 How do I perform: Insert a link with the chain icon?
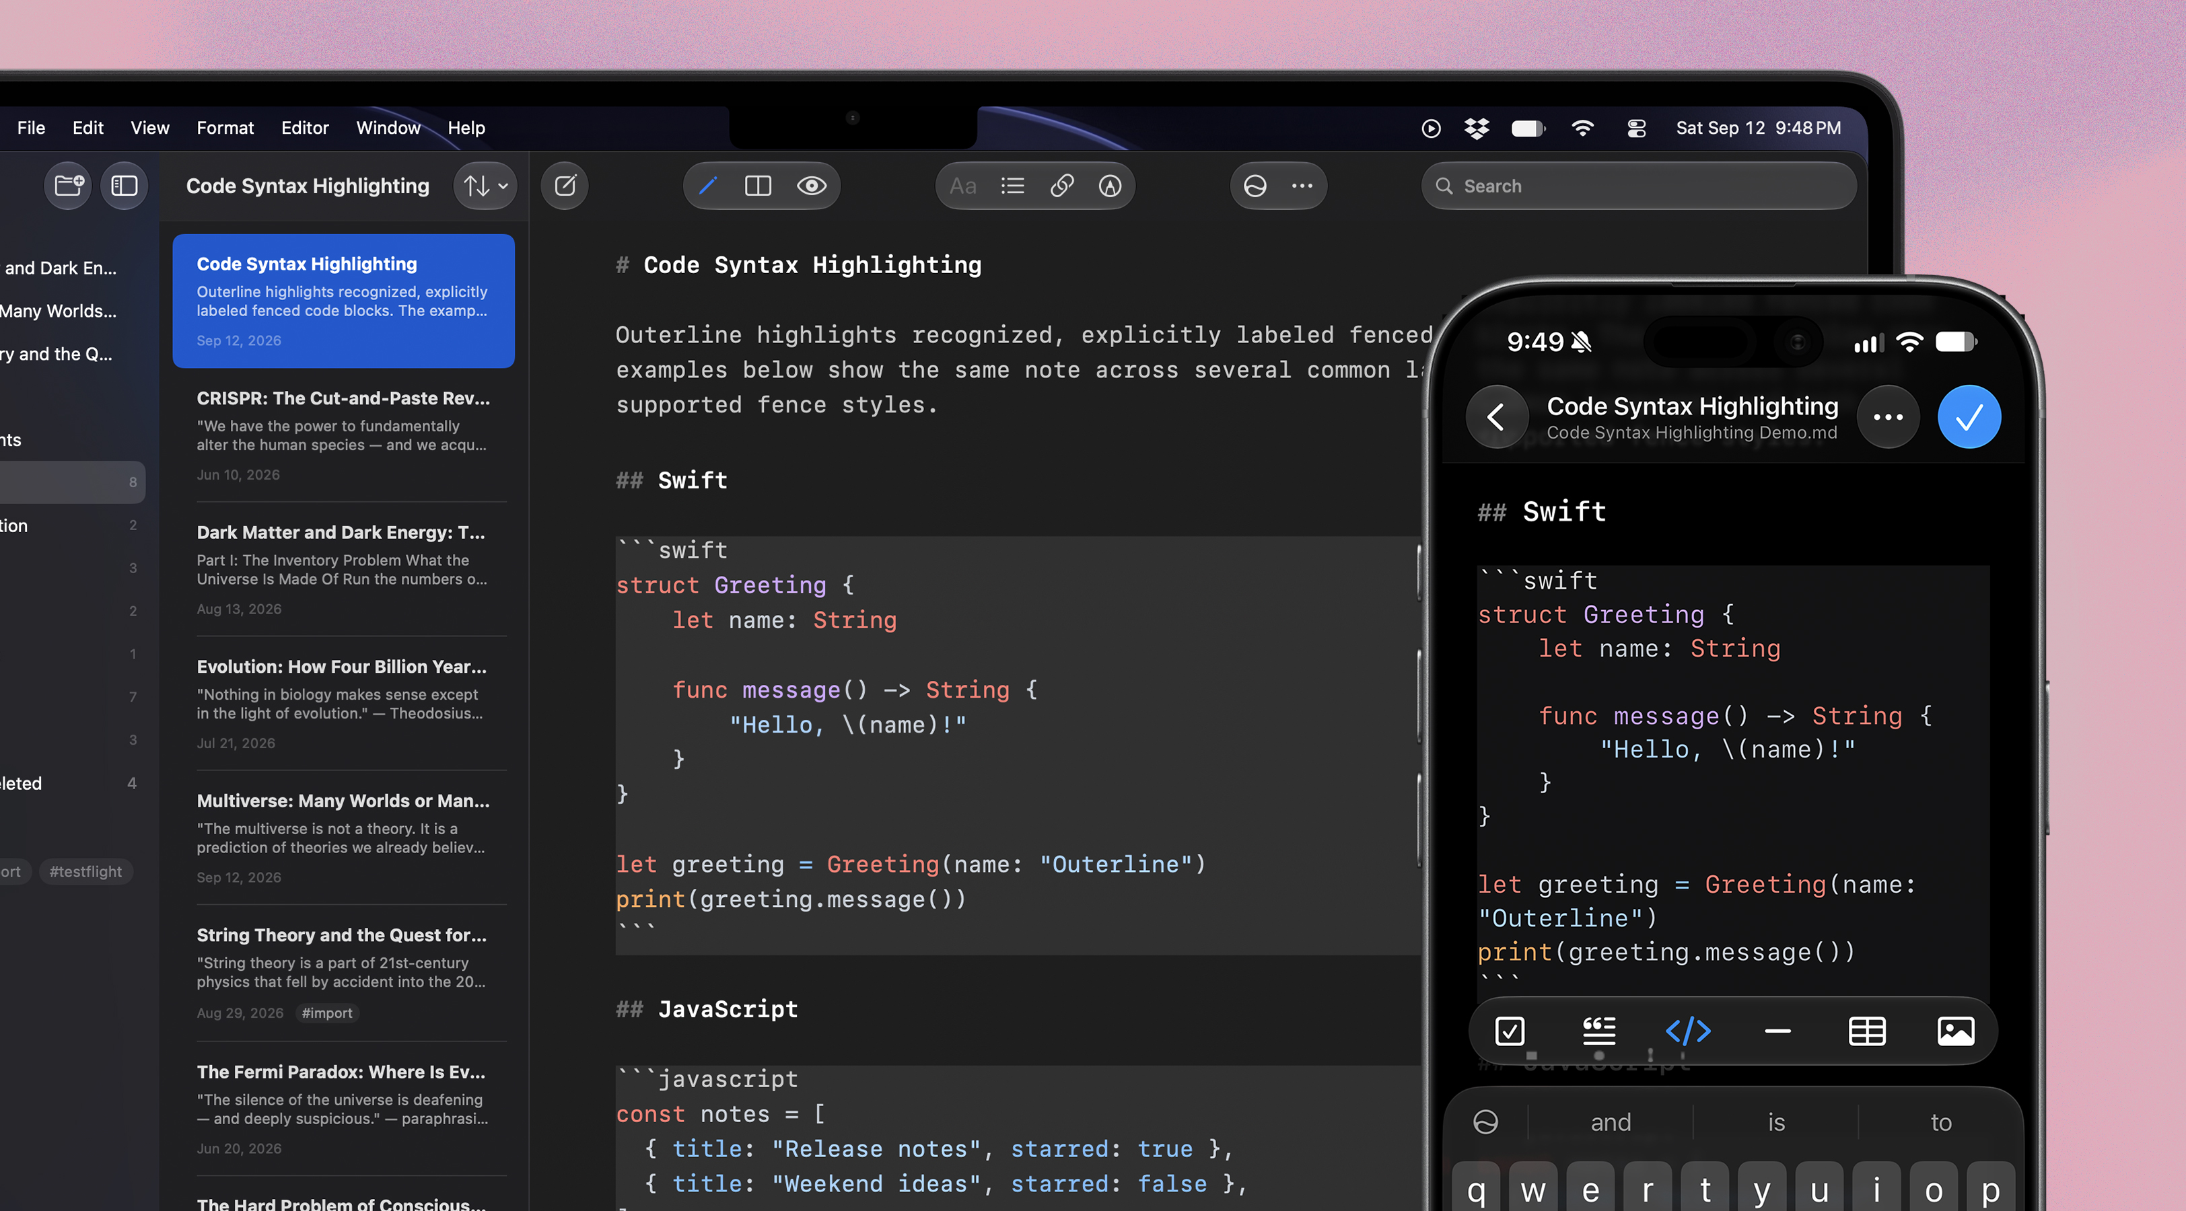pyautogui.click(x=1061, y=186)
